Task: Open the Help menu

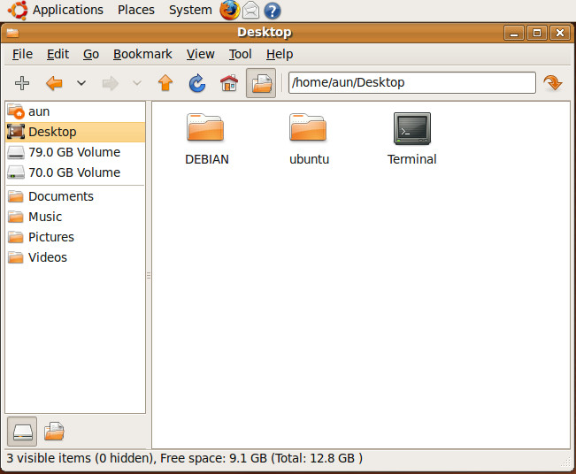Action: [280, 54]
